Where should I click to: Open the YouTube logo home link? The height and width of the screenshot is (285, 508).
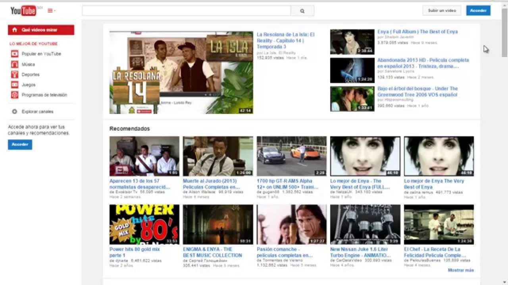(23, 11)
